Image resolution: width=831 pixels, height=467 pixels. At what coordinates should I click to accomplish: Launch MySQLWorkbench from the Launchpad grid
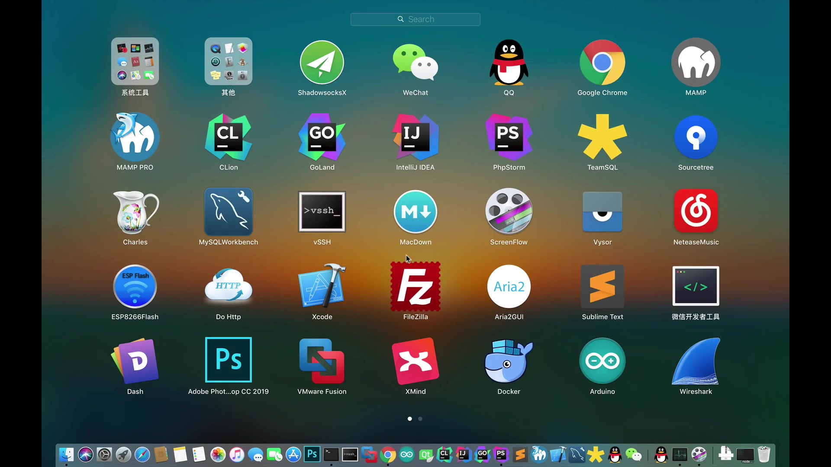[x=229, y=212]
